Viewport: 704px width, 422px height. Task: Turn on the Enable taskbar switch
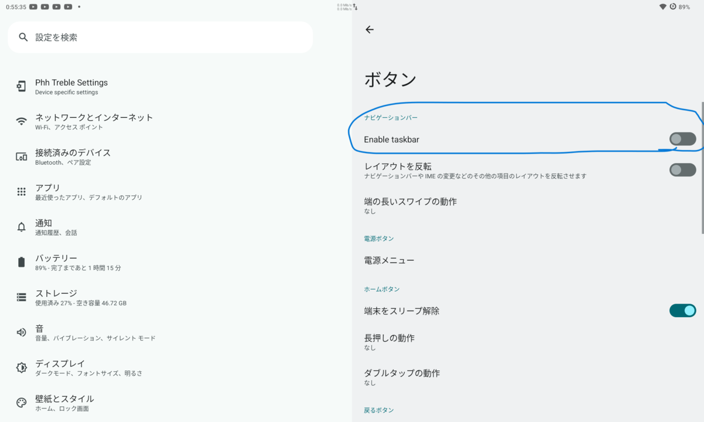(683, 139)
